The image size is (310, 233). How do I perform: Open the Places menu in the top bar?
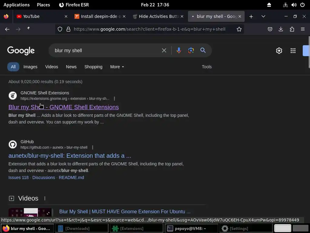pyautogui.click(x=43, y=5)
